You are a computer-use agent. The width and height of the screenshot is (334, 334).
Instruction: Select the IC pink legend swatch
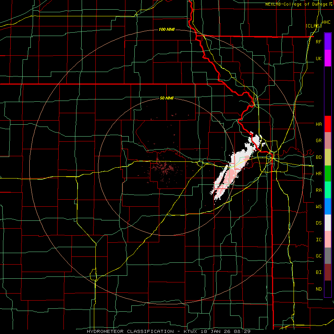(328, 239)
